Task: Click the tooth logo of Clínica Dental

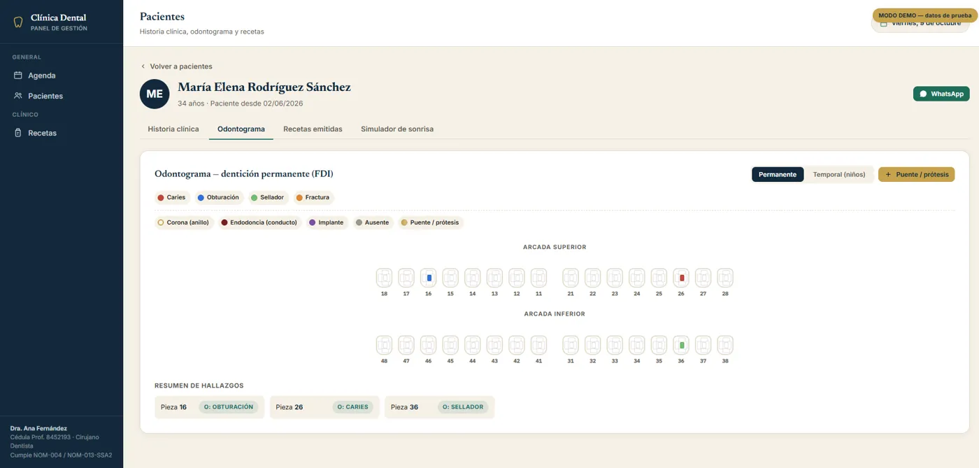Action: click(x=18, y=22)
